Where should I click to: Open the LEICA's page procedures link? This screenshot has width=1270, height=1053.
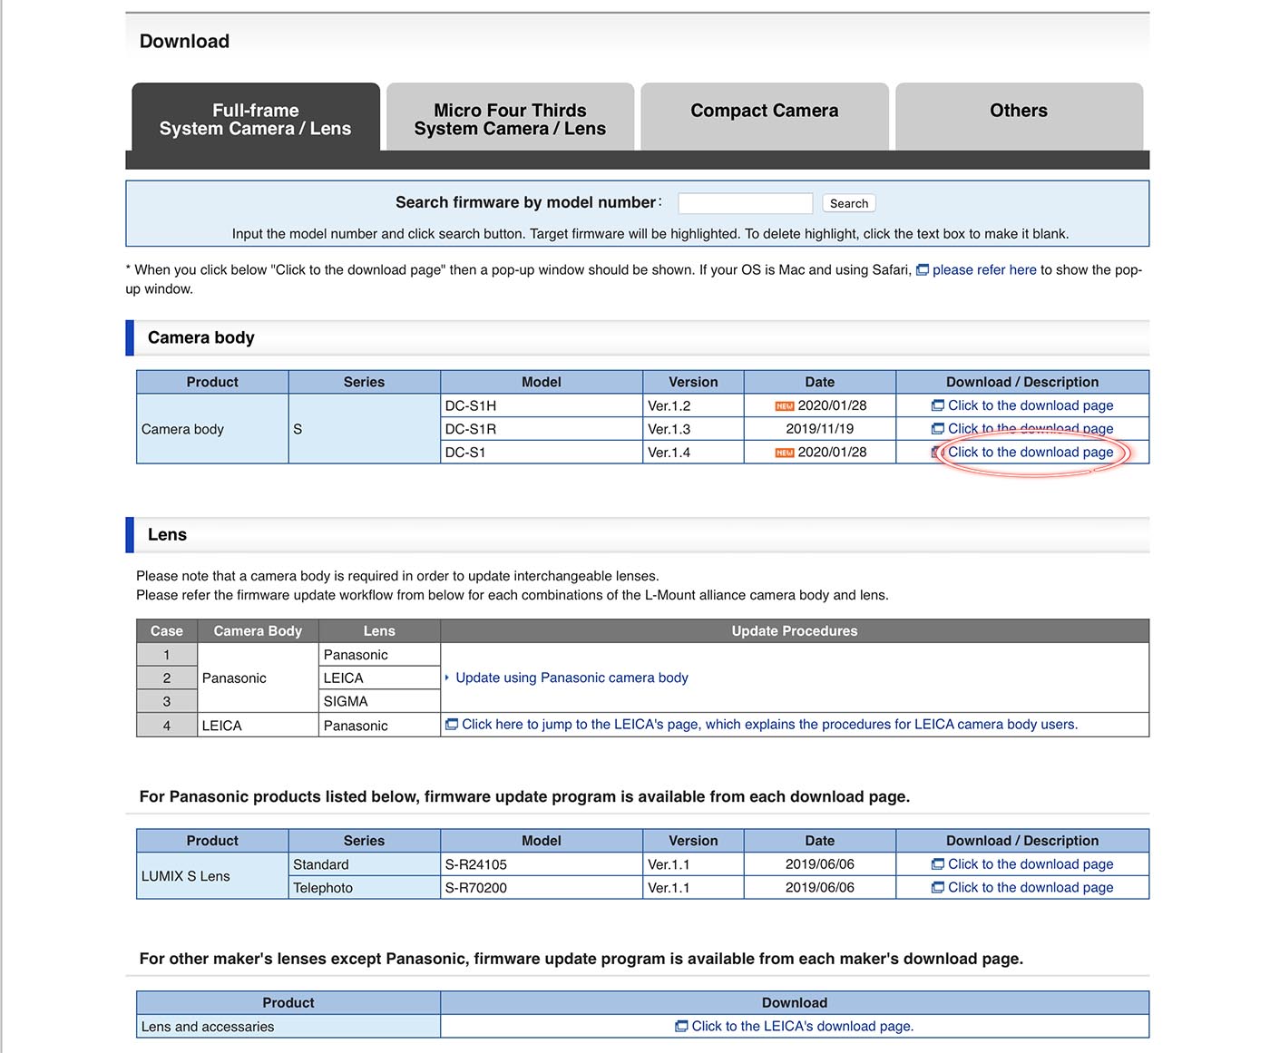770,724
